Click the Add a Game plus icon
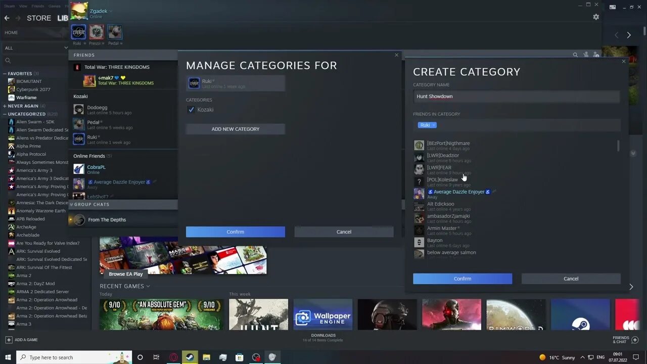This screenshot has width=647, height=364. coord(8,340)
